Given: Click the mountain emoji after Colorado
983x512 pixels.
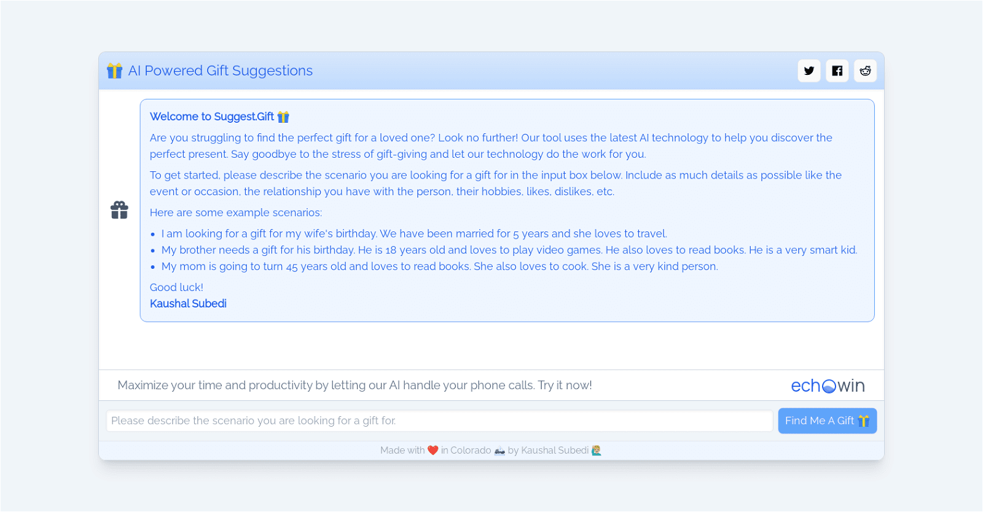Looking at the screenshot, I should pyautogui.click(x=499, y=450).
